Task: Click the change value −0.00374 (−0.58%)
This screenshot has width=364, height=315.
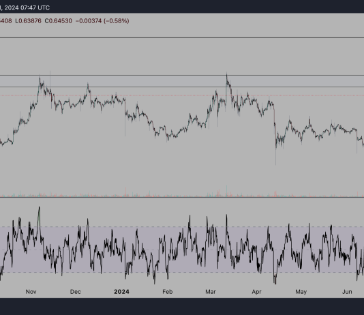Action: (102, 21)
